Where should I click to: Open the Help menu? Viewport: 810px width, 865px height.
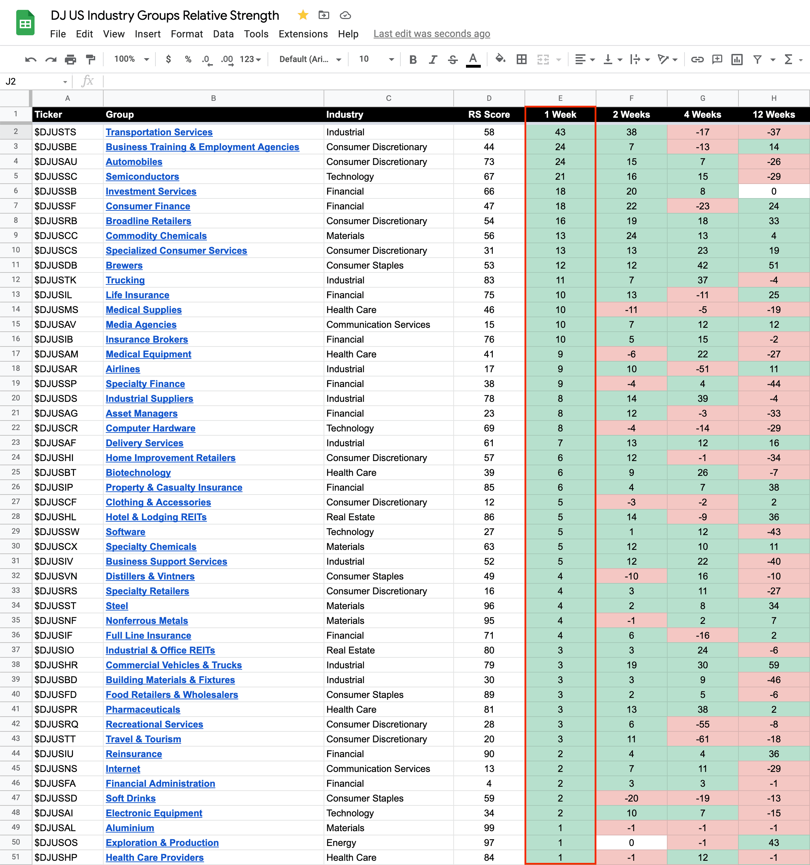[348, 34]
